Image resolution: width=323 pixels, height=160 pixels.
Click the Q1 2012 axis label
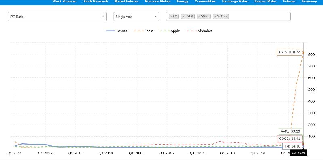click(45, 153)
